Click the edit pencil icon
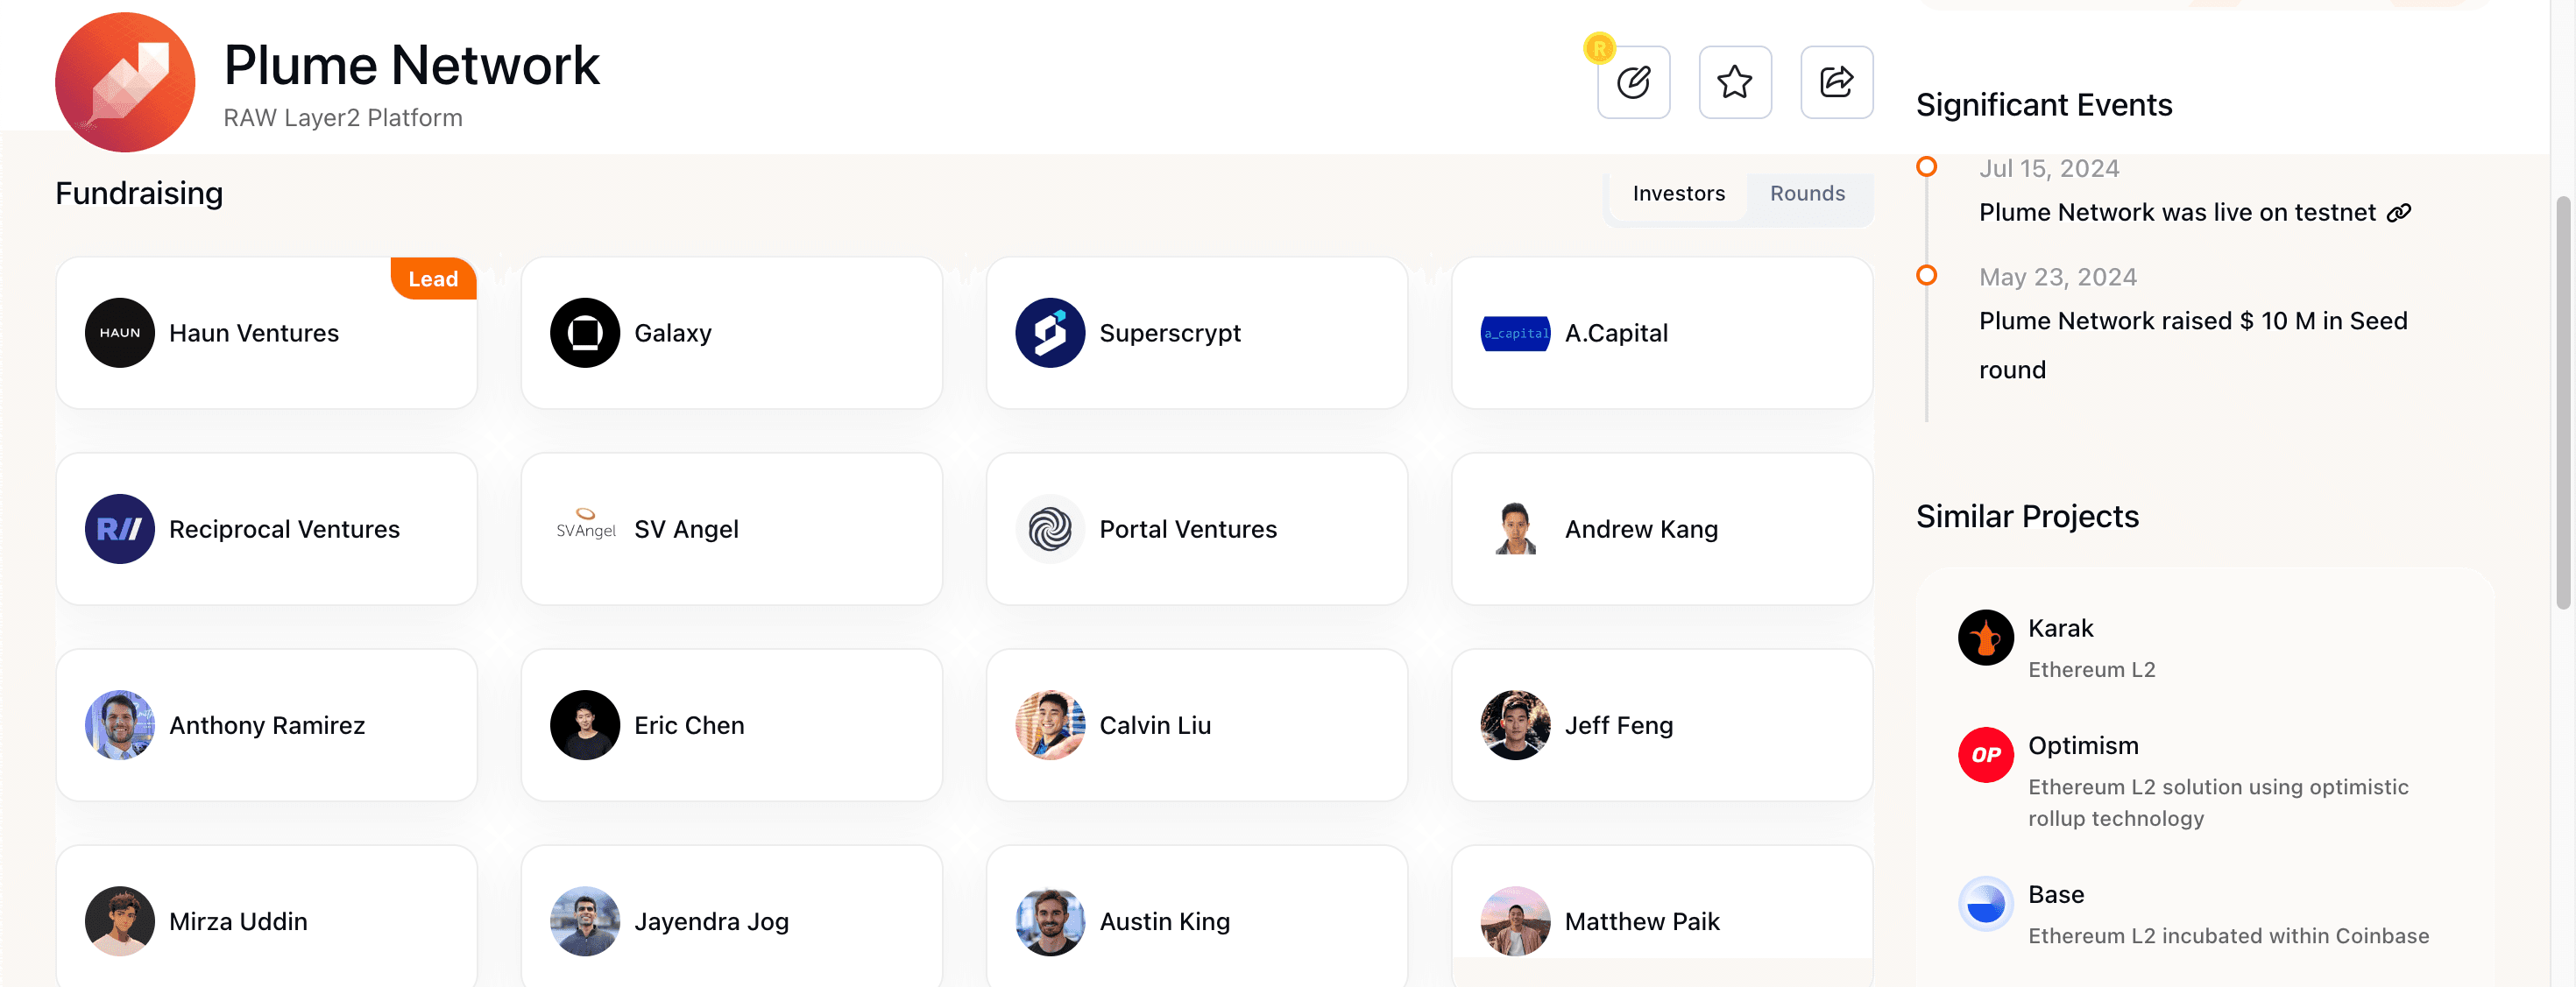The width and height of the screenshot is (2576, 987). [x=1633, y=82]
